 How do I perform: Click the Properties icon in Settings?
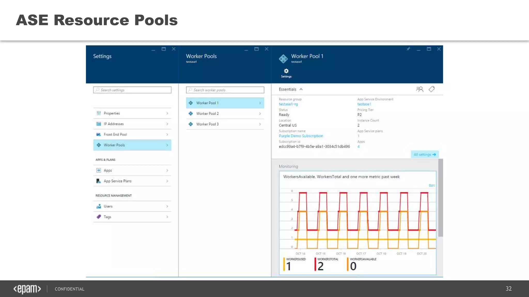click(98, 113)
